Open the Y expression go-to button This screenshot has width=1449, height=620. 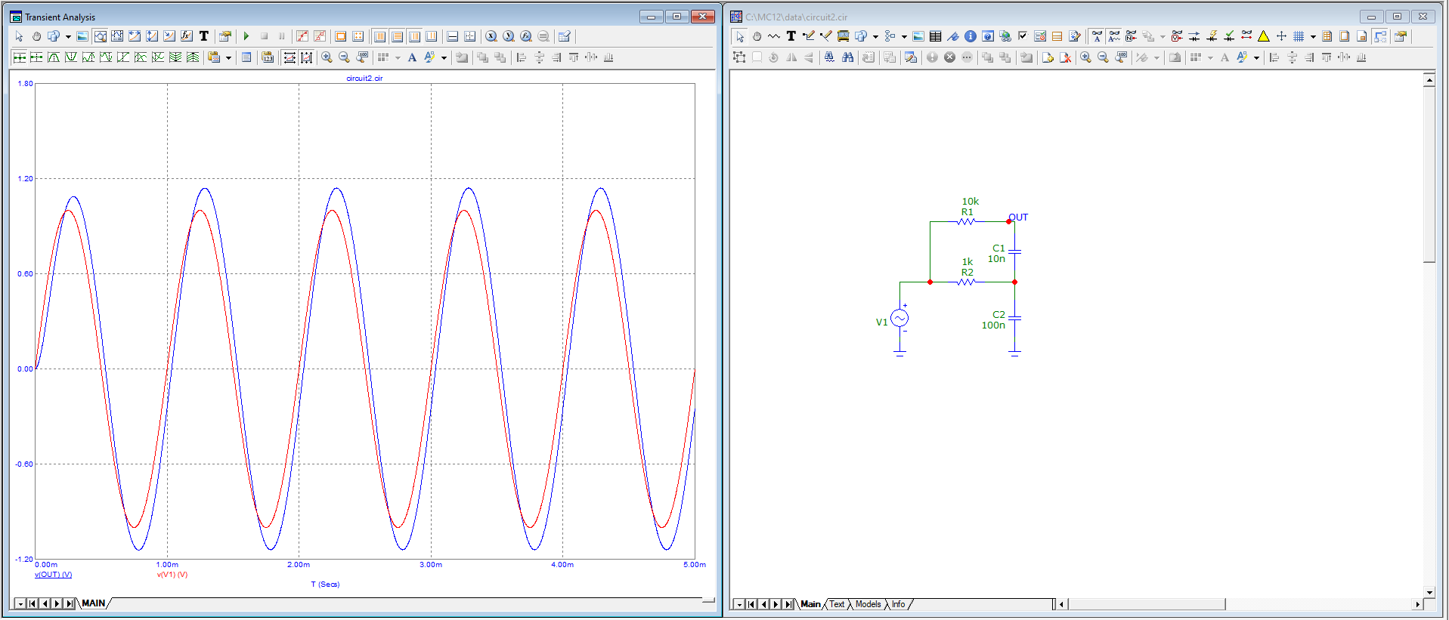(x=509, y=36)
